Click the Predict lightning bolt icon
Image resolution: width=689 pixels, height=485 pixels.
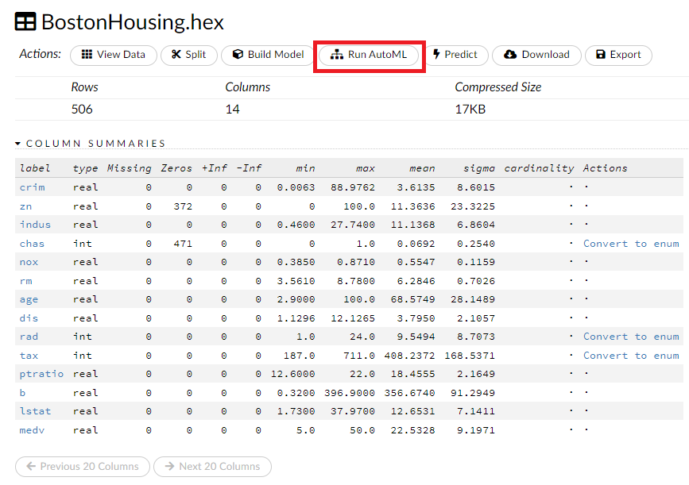tap(437, 55)
